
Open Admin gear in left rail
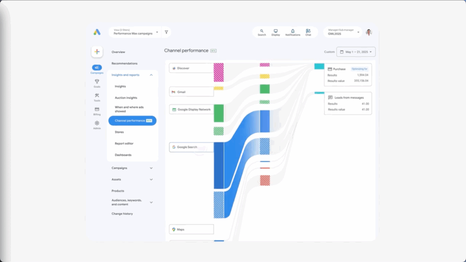click(97, 125)
